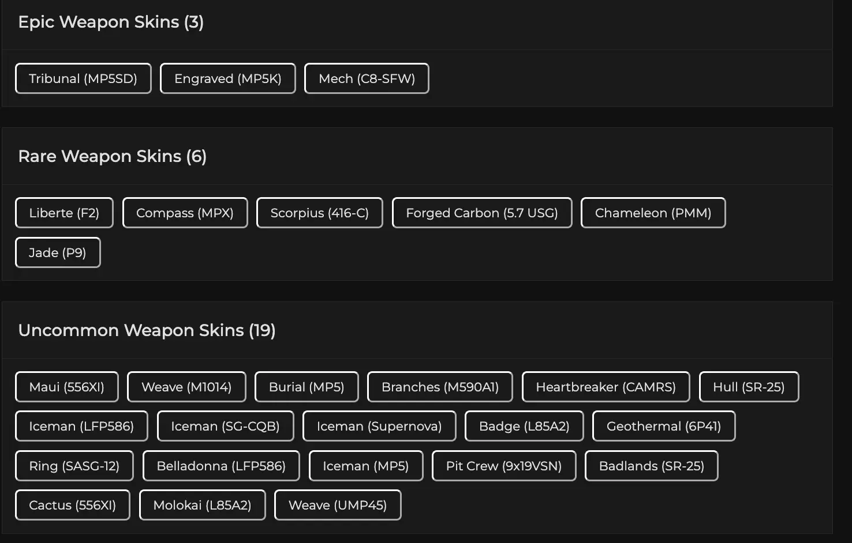Select the Engraved (MP5K) skin
Screen dimensions: 852x543
pos(227,78)
